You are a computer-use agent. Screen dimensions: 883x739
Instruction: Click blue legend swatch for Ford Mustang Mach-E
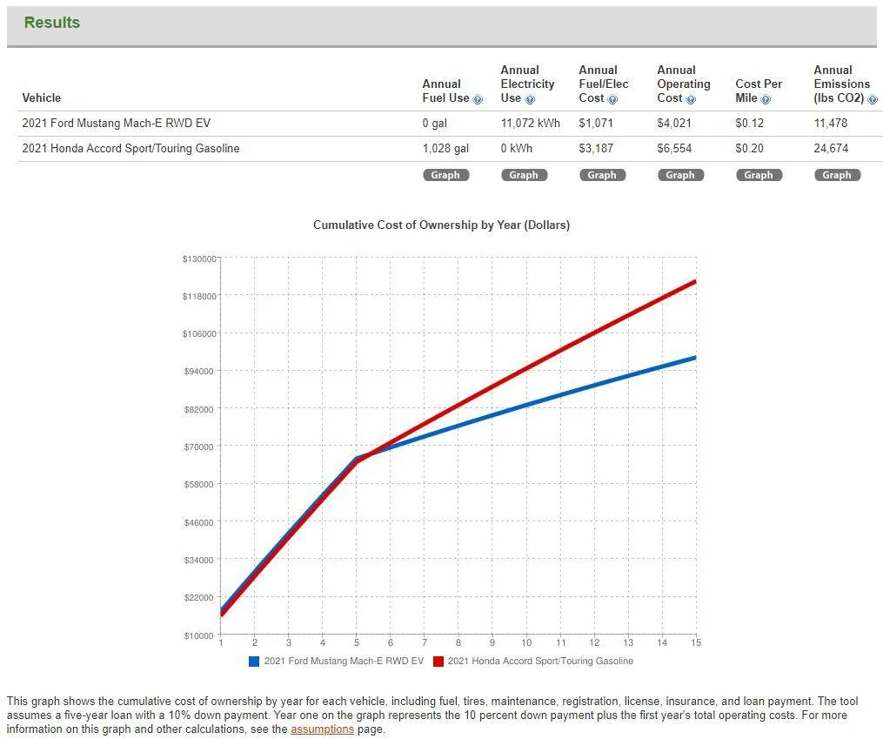tap(254, 662)
